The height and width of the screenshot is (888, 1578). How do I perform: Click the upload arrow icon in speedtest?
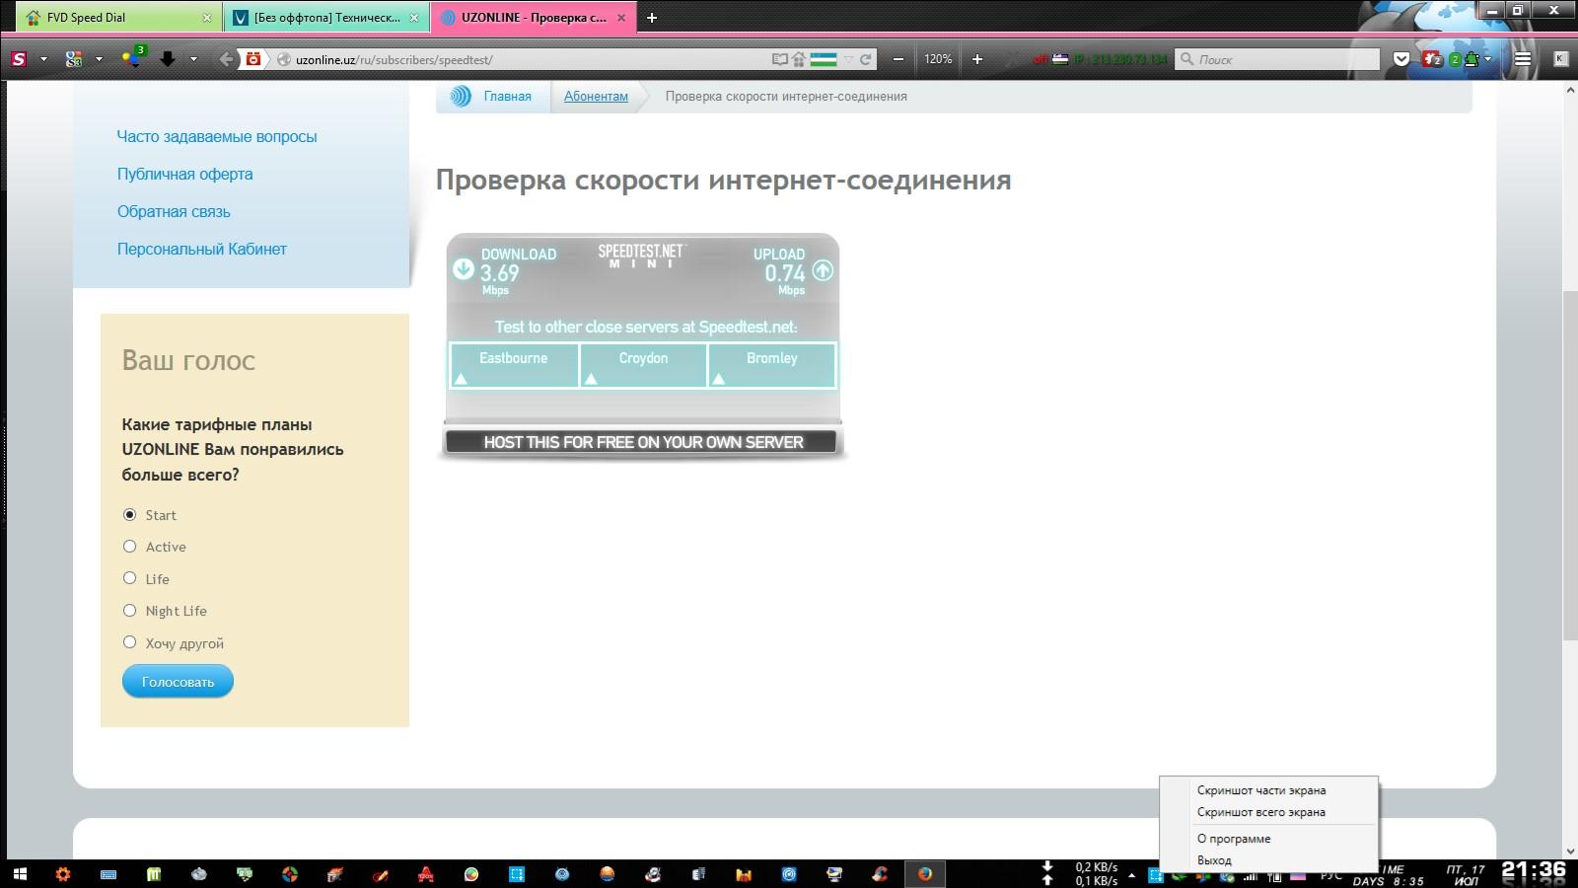click(x=823, y=270)
